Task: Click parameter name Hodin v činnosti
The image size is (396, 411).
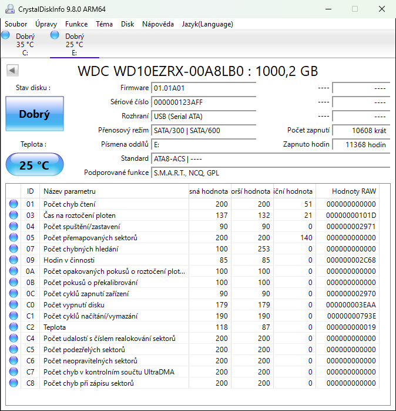Action: (x=69, y=260)
